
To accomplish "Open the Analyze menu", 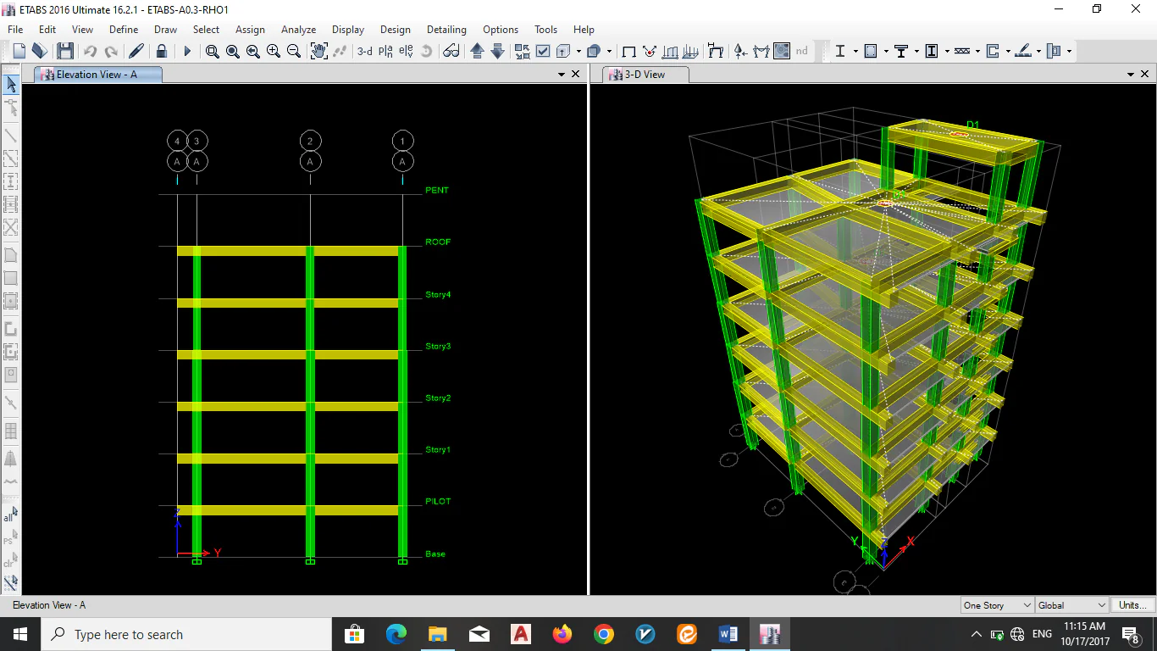I will pos(298,29).
